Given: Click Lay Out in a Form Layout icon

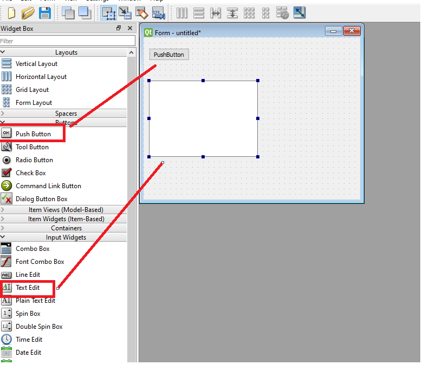Looking at the screenshot, I should coord(265,13).
